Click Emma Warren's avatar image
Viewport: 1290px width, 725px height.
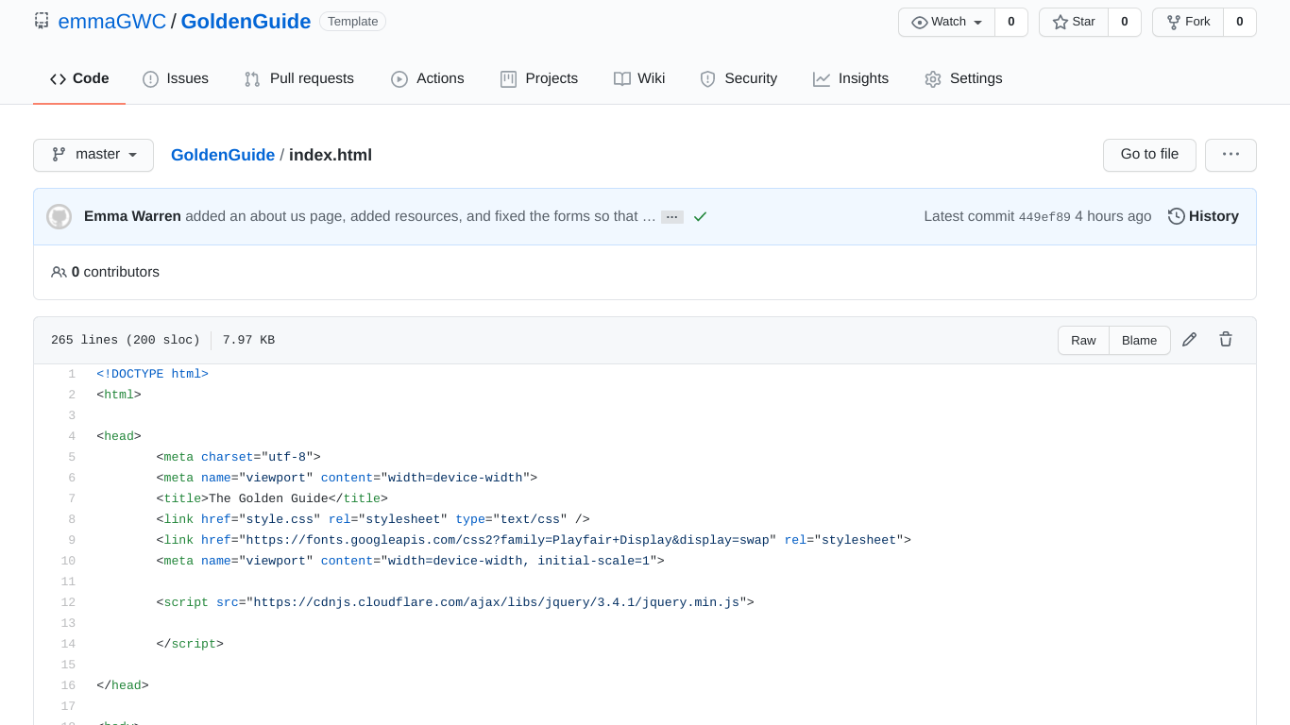click(x=59, y=216)
